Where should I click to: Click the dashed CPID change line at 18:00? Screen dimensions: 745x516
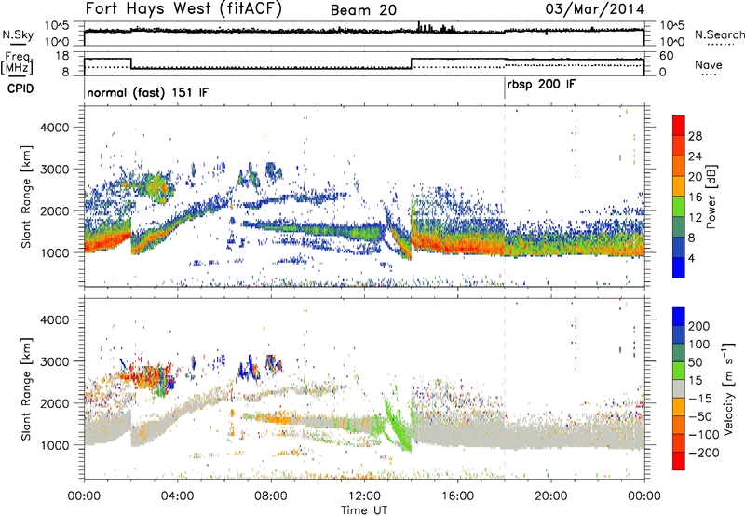point(505,197)
